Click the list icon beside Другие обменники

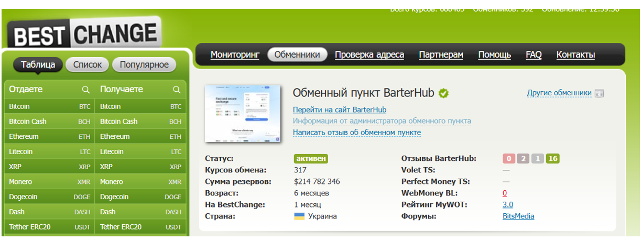pos(599,93)
